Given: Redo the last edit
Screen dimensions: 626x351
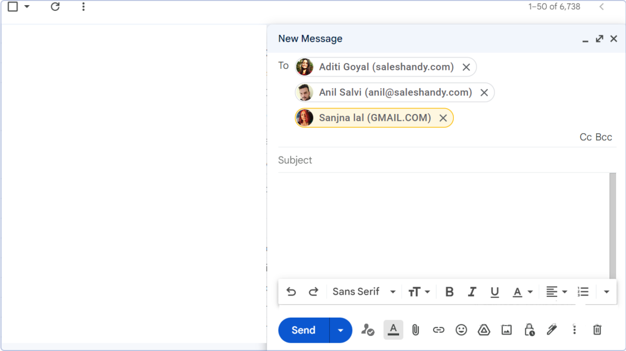Looking at the screenshot, I should pyautogui.click(x=314, y=292).
